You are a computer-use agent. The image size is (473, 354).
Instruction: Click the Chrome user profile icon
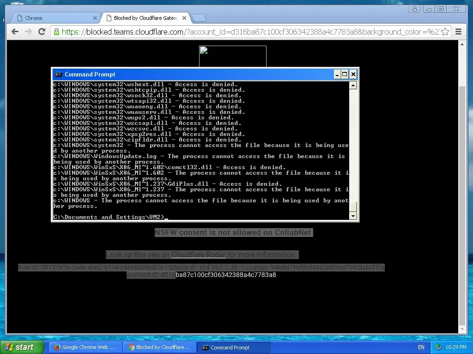415,9
